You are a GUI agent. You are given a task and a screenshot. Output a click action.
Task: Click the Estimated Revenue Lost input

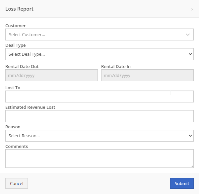(x=99, y=116)
